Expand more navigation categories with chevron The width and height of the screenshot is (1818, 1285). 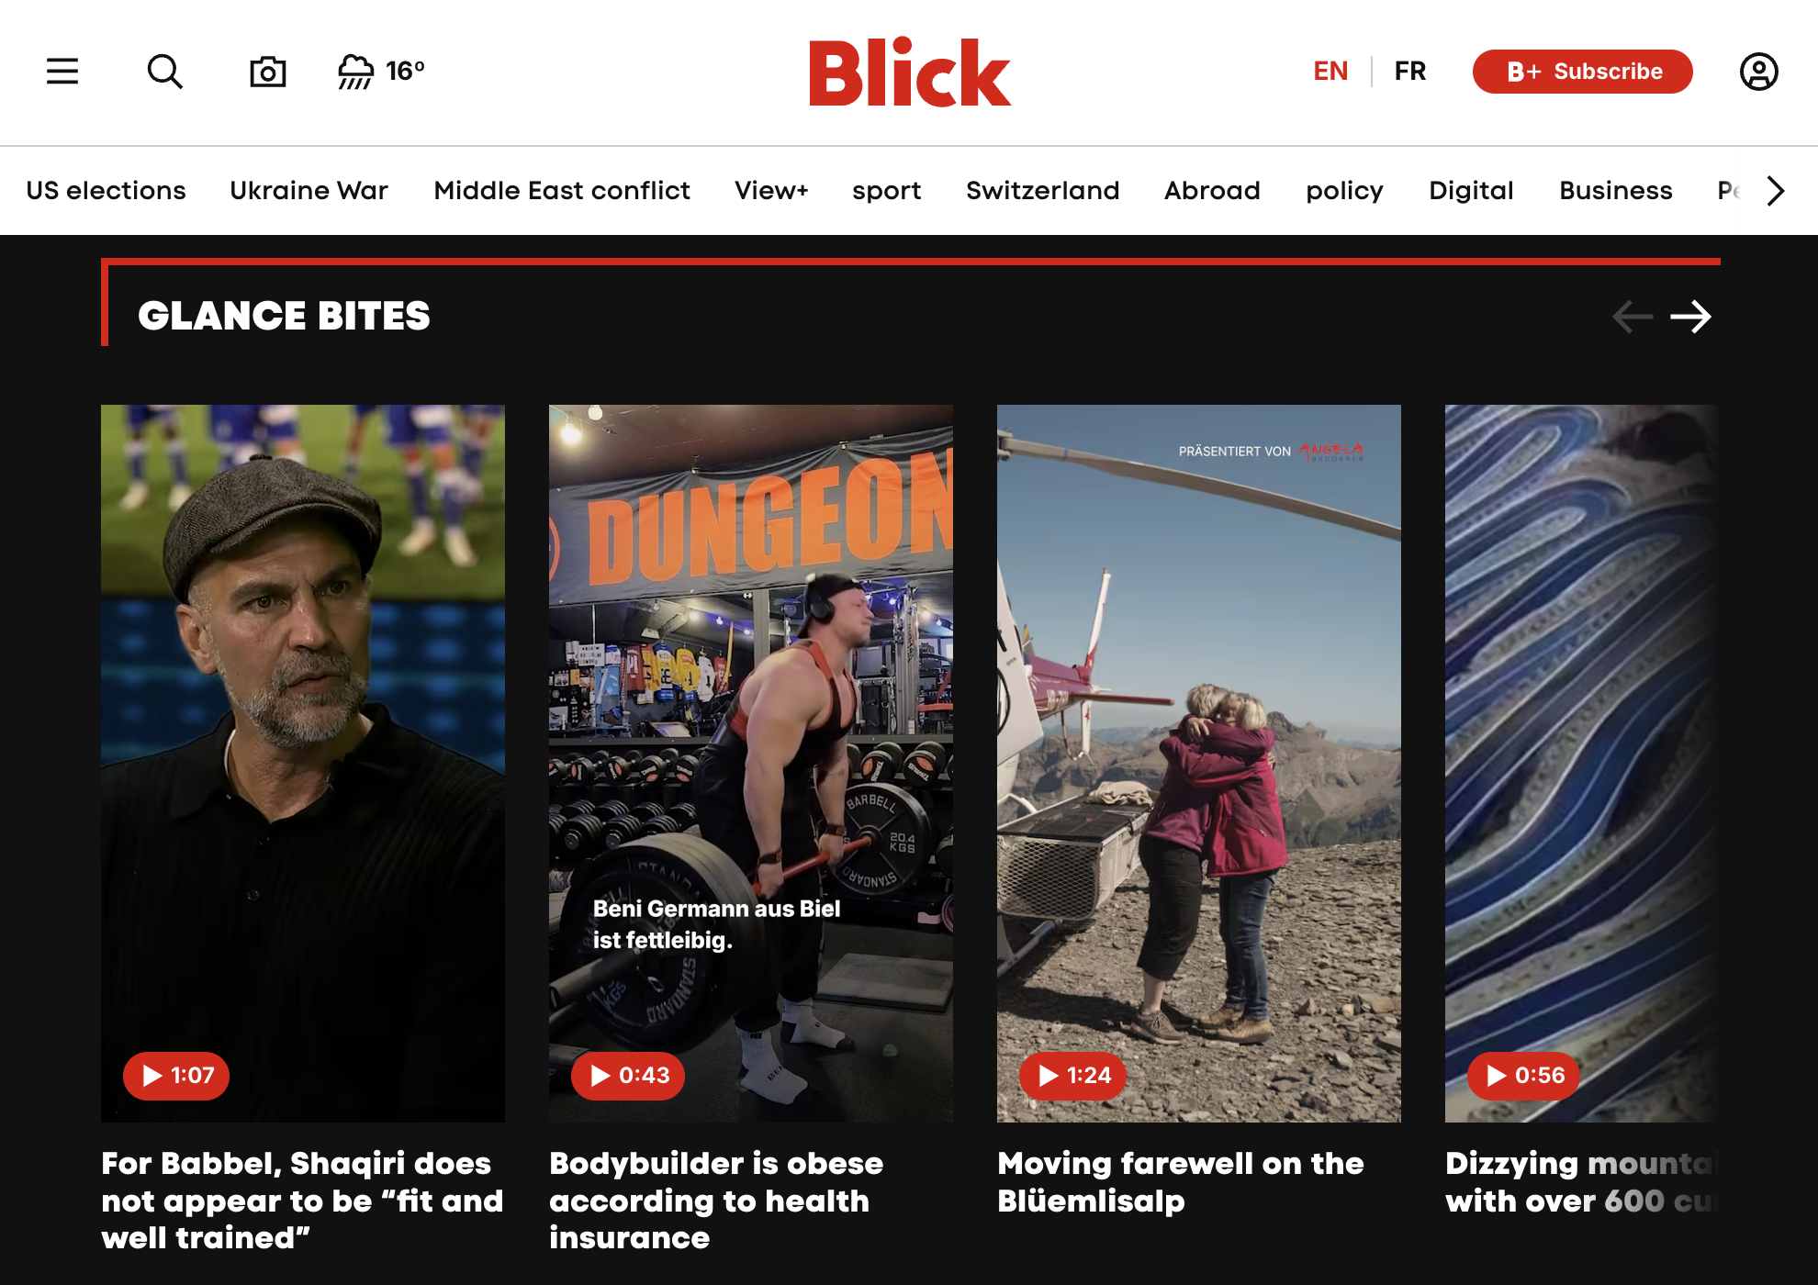(x=1776, y=191)
